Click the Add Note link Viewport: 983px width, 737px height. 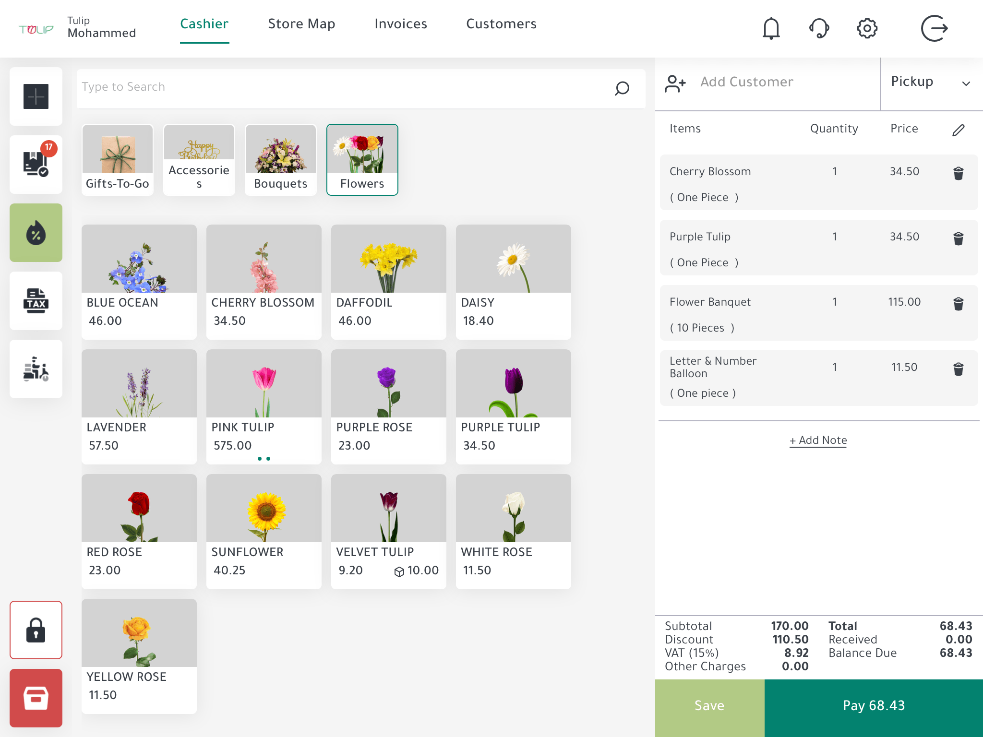pyautogui.click(x=817, y=440)
